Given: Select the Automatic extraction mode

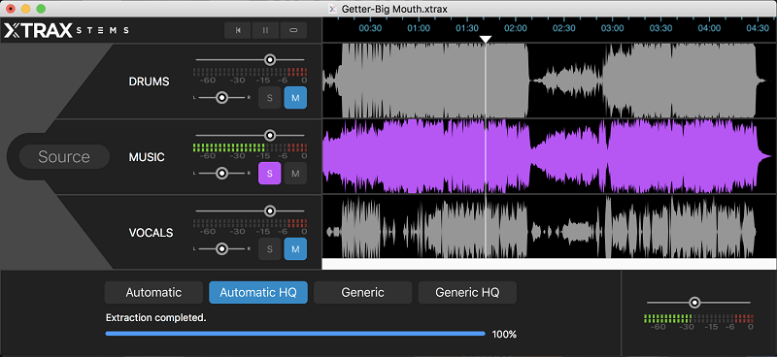Looking at the screenshot, I should [153, 293].
